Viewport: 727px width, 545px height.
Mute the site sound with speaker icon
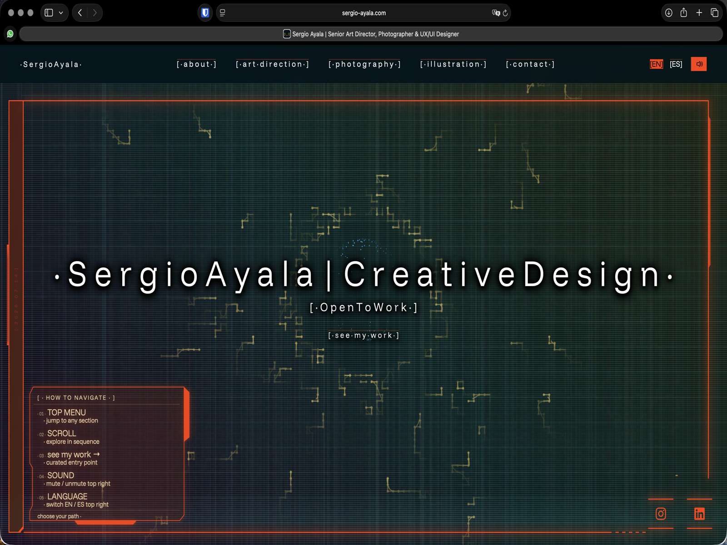point(699,64)
